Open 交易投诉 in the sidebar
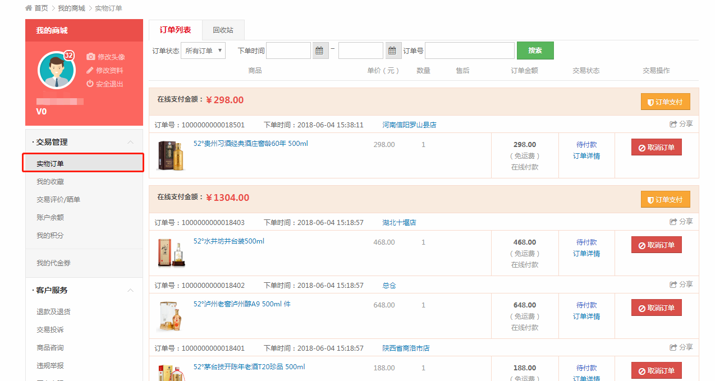715x381 pixels. [x=50, y=329]
